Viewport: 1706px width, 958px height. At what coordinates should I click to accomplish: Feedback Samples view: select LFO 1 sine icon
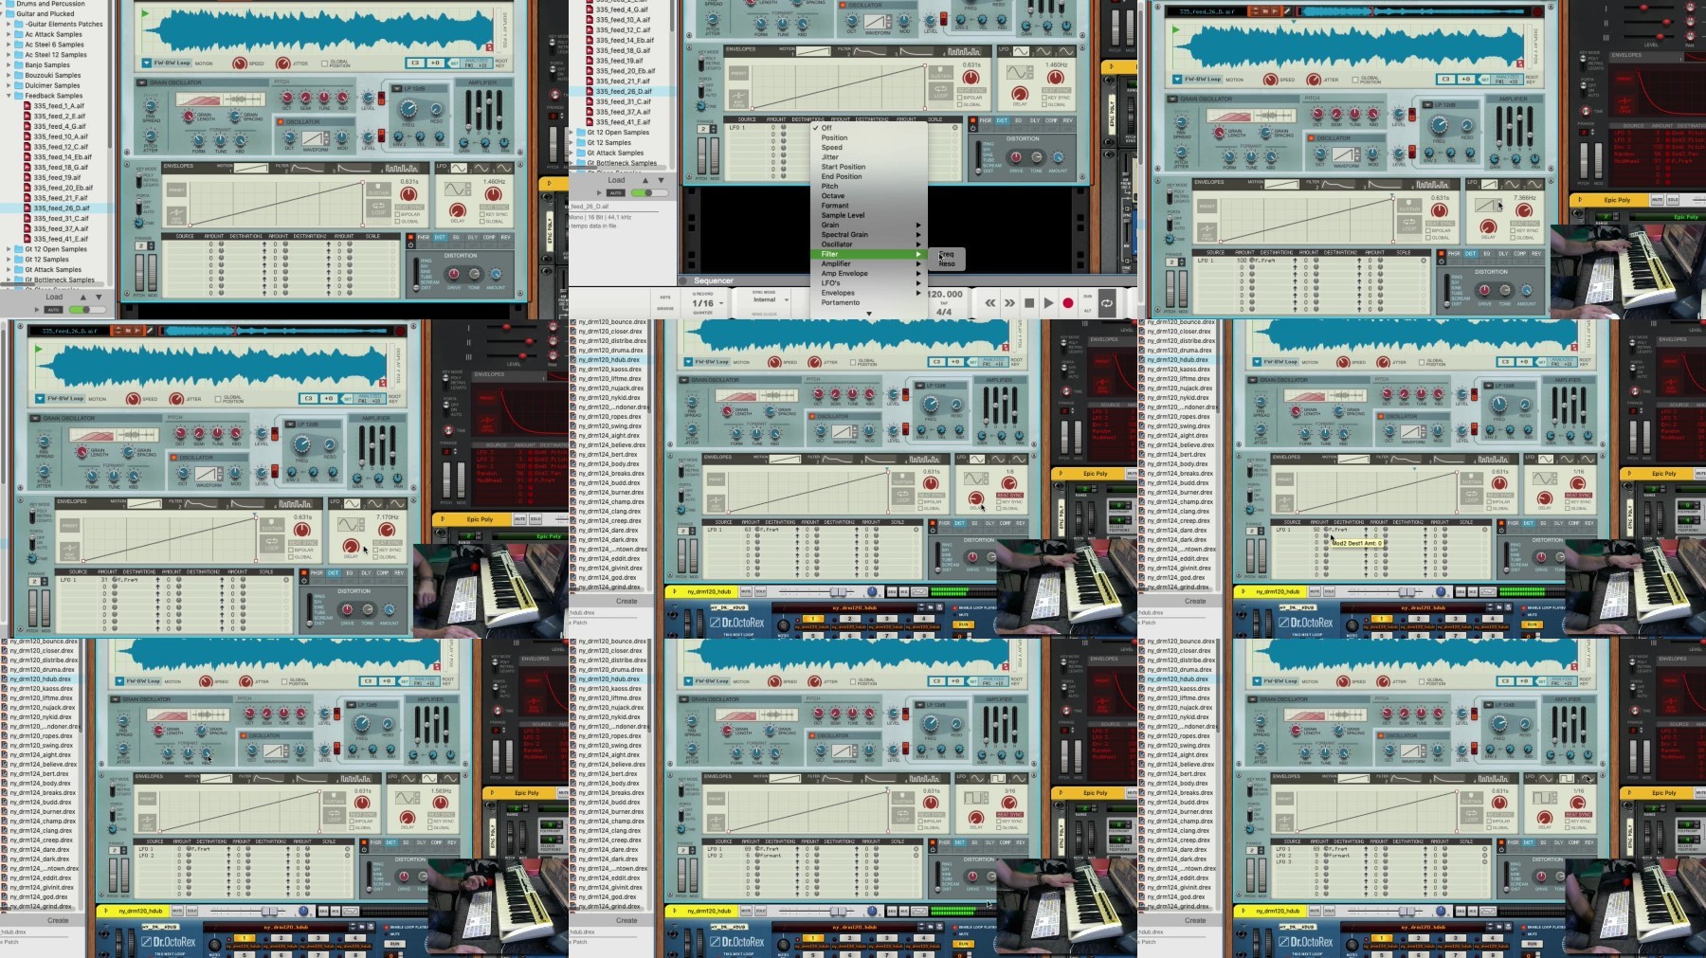[461, 168]
